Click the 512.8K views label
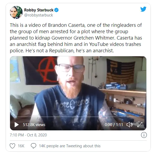Screen dimensions: 154x155 coord(34,125)
